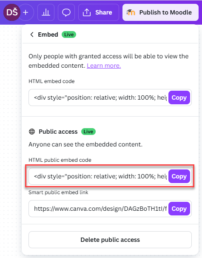
Task: Click the Moodle graduation cap logo
Action: coord(131,12)
